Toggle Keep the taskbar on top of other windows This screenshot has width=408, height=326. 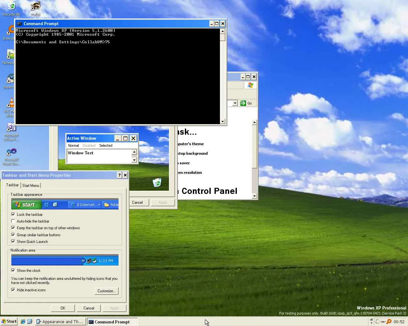pyautogui.click(x=13, y=228)
